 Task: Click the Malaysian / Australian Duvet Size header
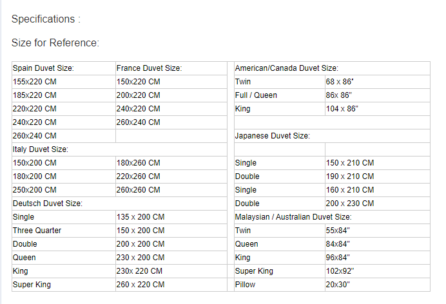pyautogui.click(x=293, y=217)
